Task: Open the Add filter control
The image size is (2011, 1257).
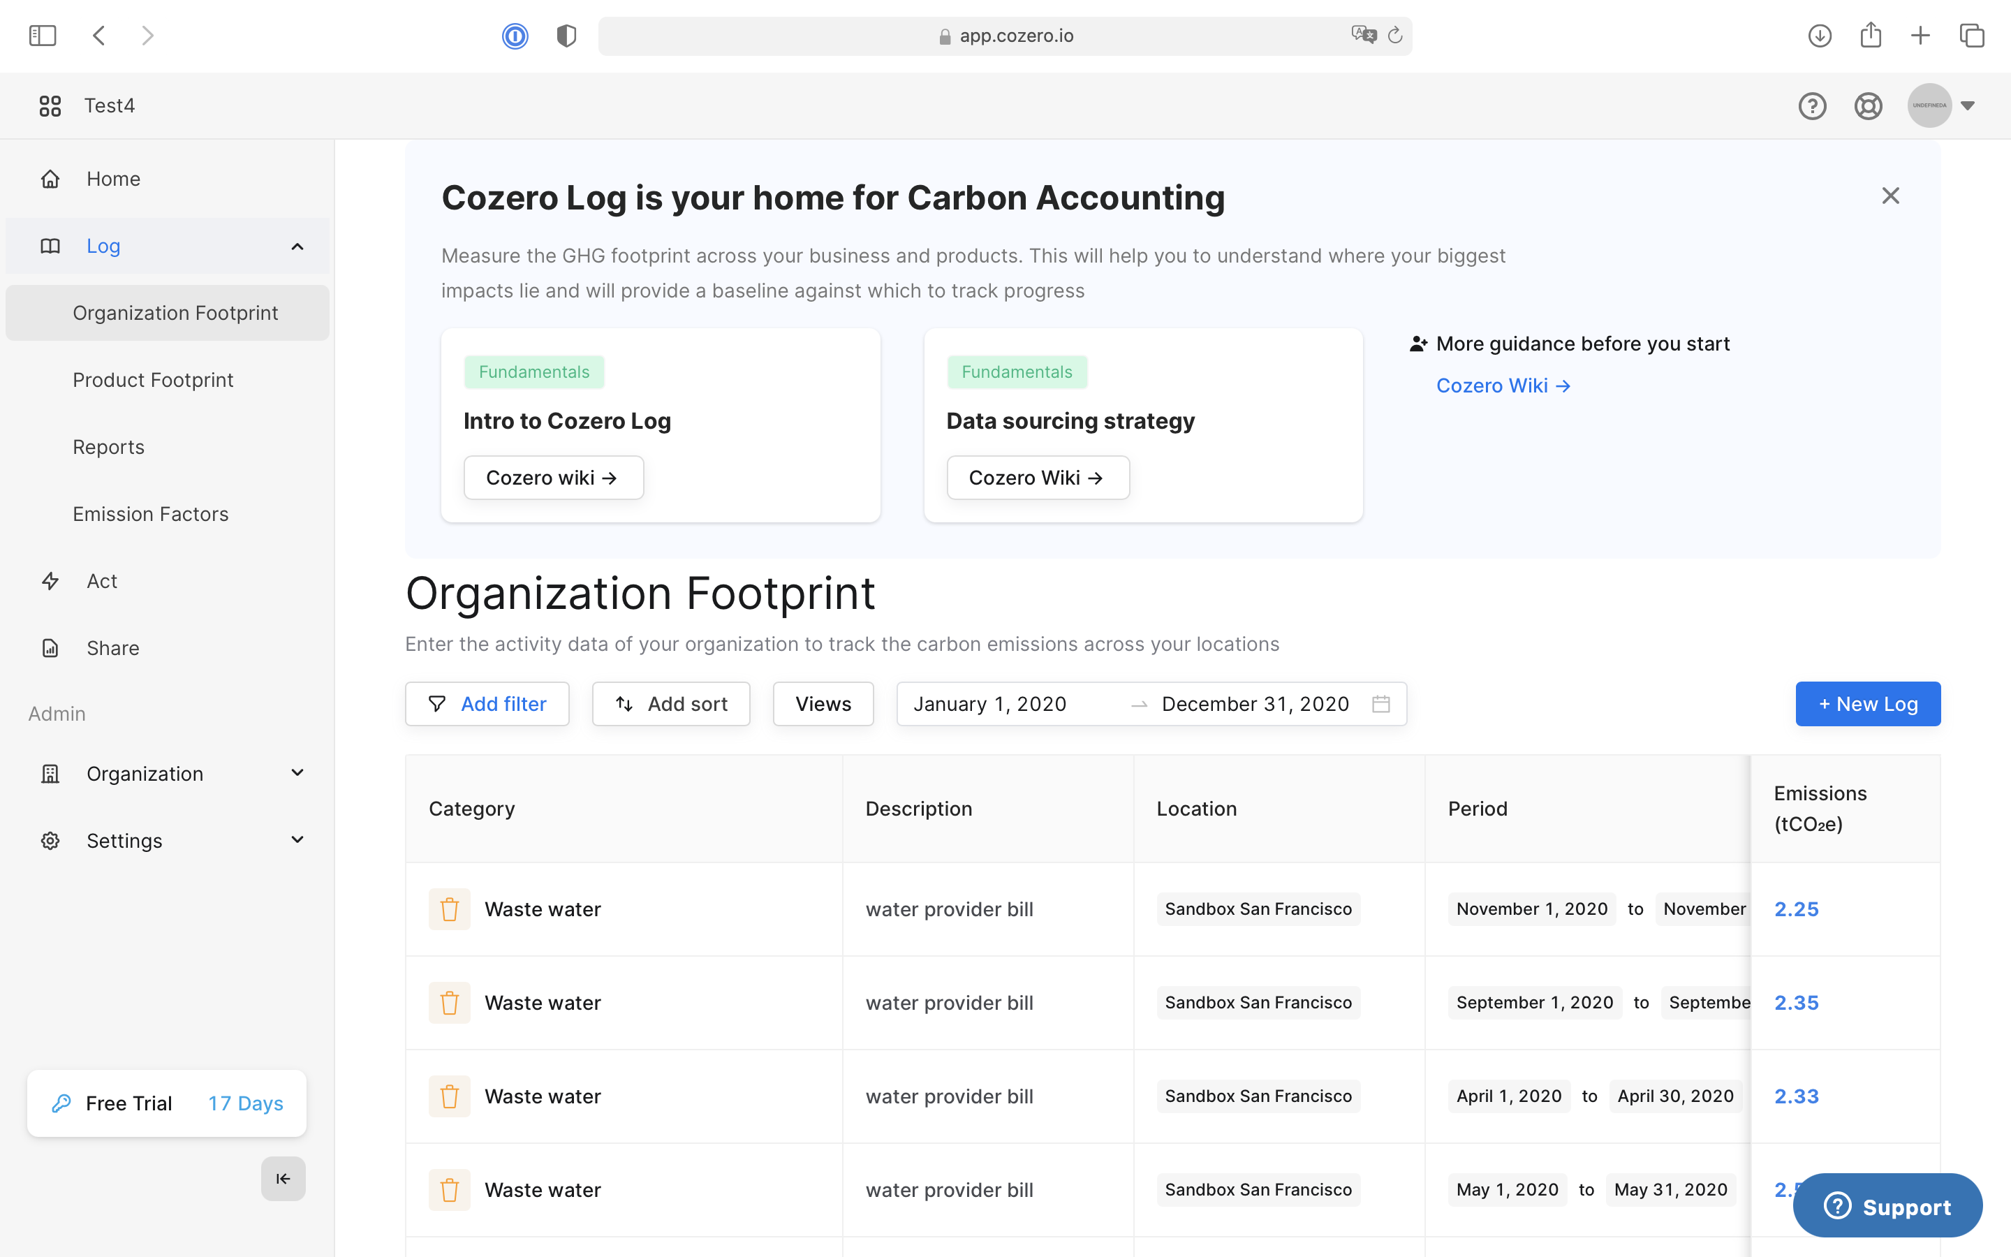Action: click(x=488, y=703)
